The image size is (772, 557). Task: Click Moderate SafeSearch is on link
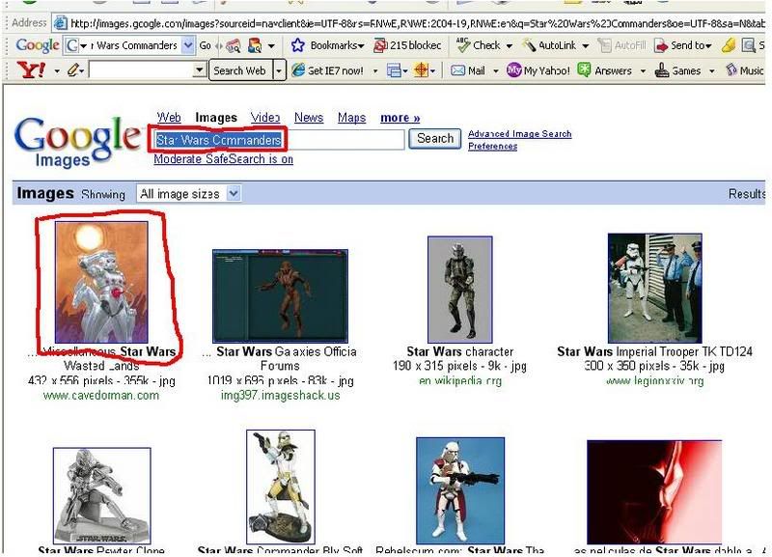(224, 159)
